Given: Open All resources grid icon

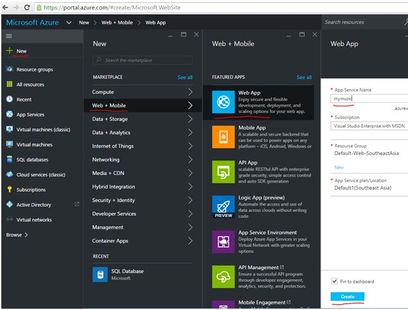Looking at the screenshot, I should point(10,84).
